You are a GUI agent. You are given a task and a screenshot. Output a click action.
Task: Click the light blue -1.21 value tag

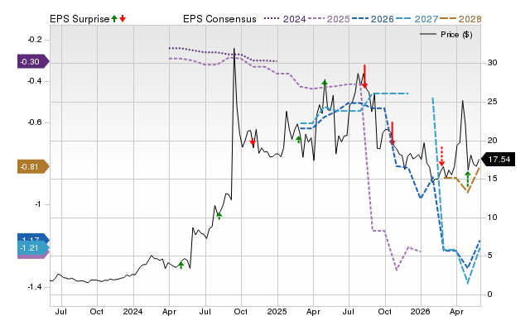coord(33,248)
